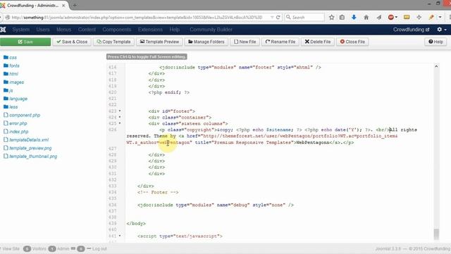Viewport: 451px width, 254px height.
Task: Open browser downloads arrow icon
Action: 354,17
